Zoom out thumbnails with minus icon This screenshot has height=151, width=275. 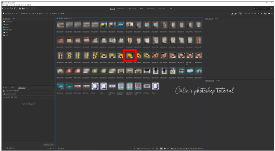[134, 149]
